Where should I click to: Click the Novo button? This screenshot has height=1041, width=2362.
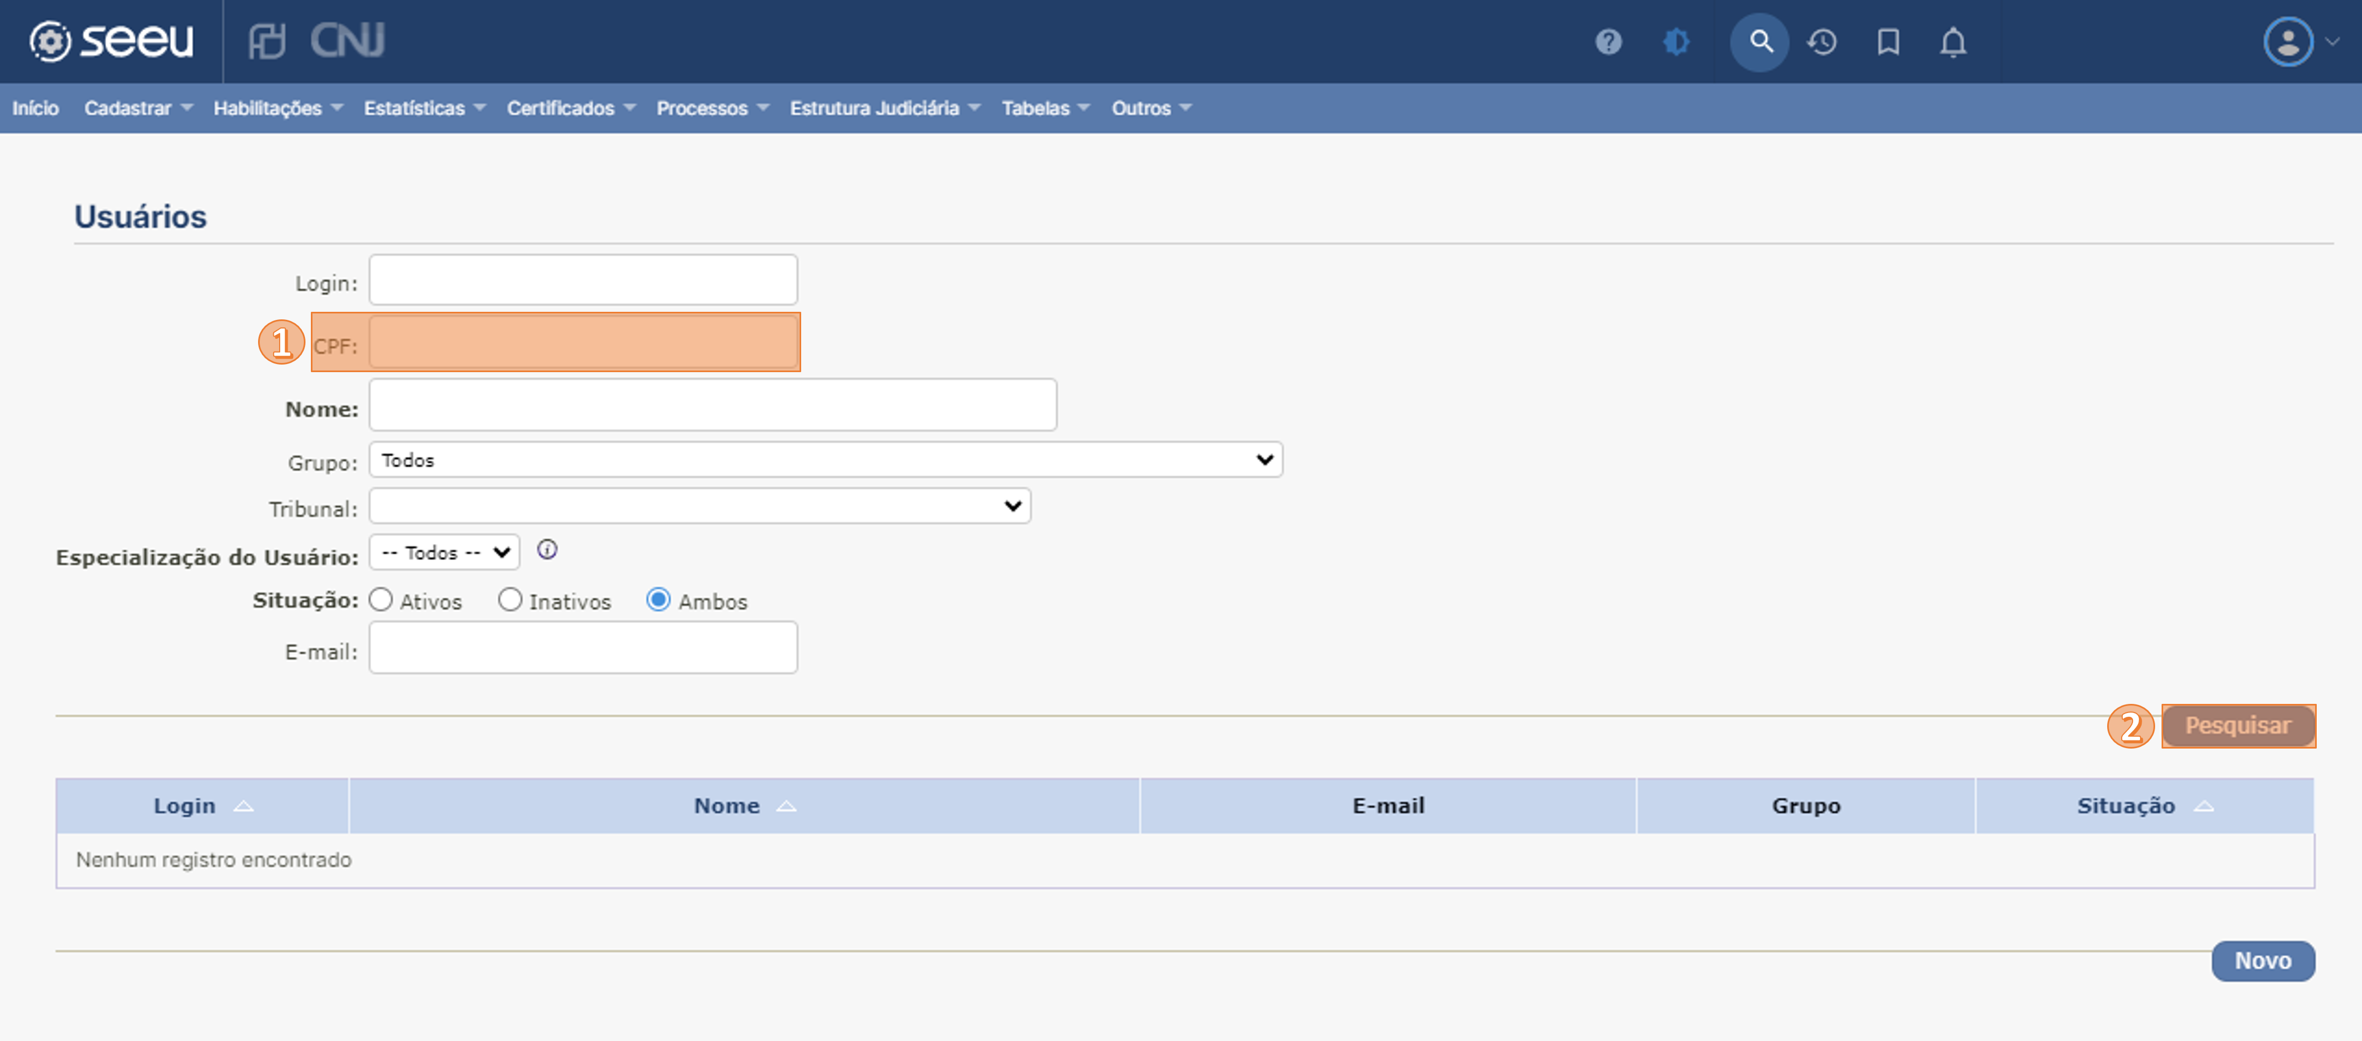(x=2262, y=961)
